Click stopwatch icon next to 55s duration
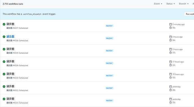Image resolution: width=194 pixels, height=107 pixels. tap(171, 28)
